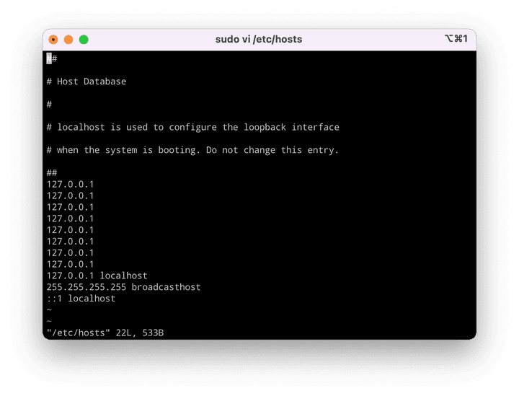Click the words 'Do not change this entry.'
Viewport: 519px width, 396px height.
(272, 150)
